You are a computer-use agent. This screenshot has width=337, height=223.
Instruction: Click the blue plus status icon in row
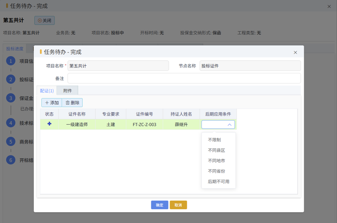click(49, 124)
